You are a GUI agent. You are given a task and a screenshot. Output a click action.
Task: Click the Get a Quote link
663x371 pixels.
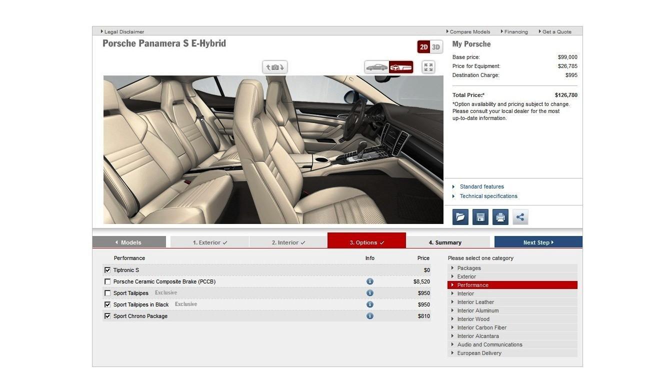click(x=555, y=31)
